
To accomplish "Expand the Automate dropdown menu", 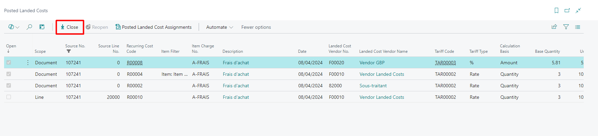I will (x=219, y=27).
